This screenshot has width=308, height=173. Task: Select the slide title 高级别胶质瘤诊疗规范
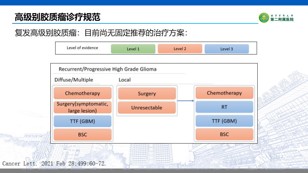pos(57,17)
